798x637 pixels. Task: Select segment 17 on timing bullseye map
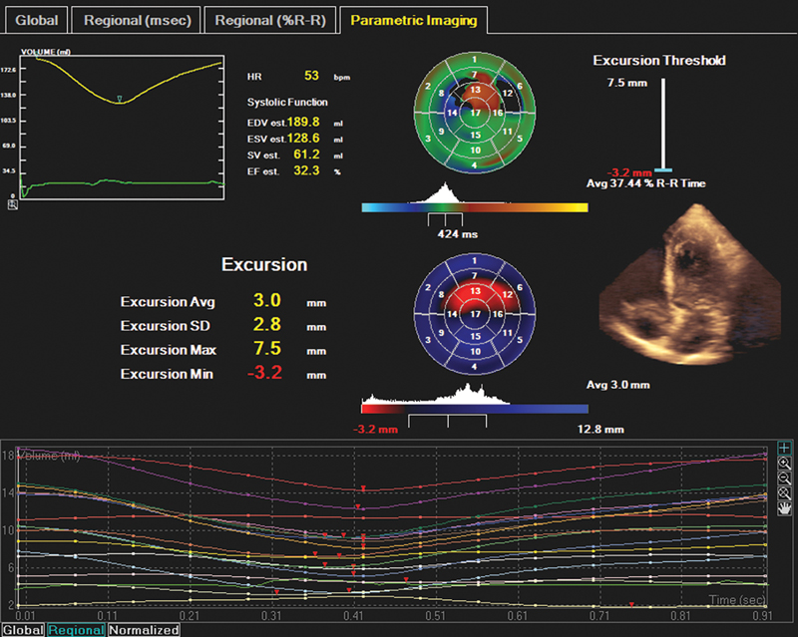click(476, 113)
